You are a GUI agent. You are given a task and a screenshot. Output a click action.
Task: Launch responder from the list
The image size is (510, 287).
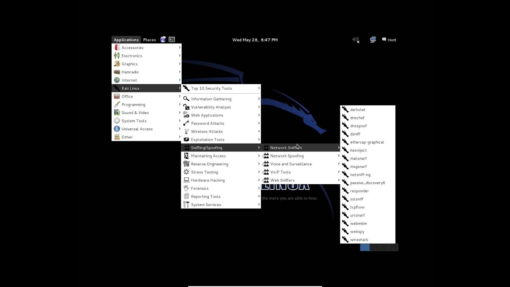click(x=368, y=191)
